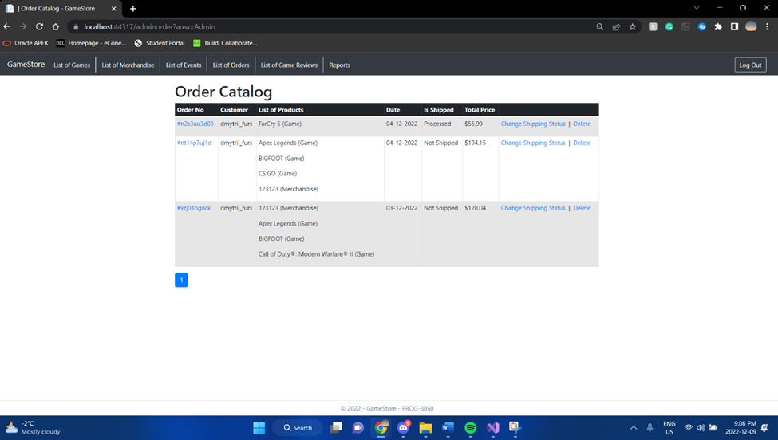This screenshot has height=440, width=778.
Task: Click the GameStore brand link
Action: point(26,65)
